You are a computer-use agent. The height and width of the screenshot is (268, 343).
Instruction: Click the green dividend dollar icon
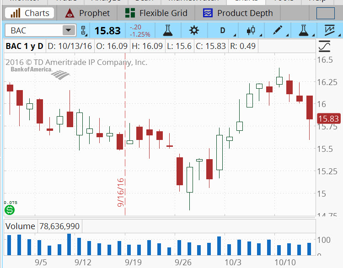10,210
